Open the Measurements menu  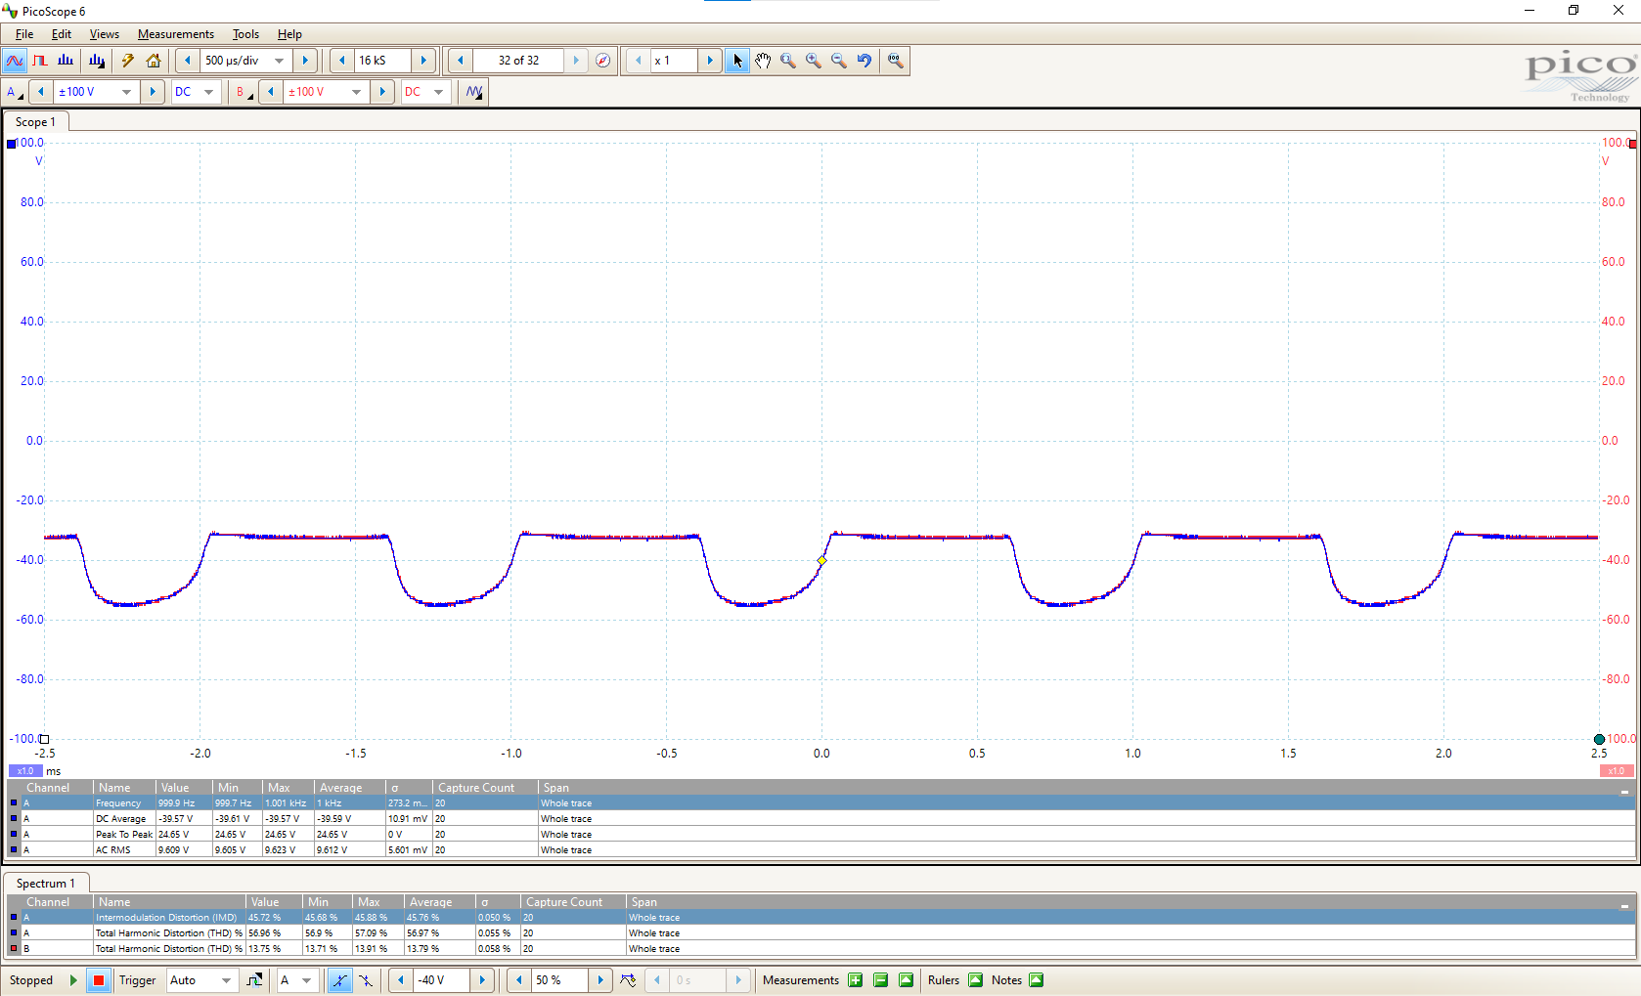tap(176, 34)
